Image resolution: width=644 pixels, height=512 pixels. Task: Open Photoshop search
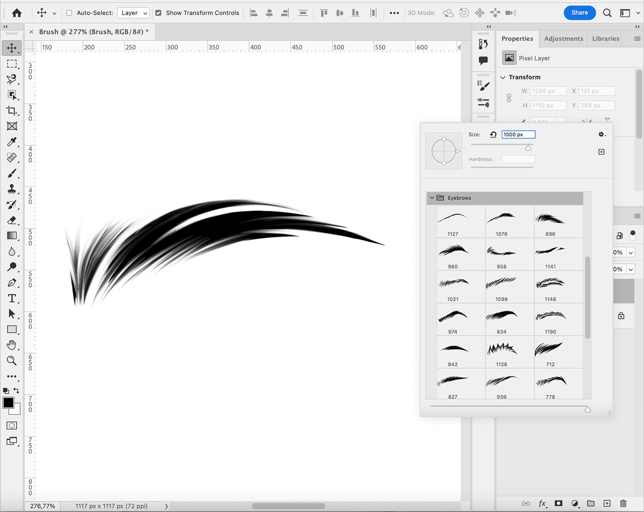point(607,13)
